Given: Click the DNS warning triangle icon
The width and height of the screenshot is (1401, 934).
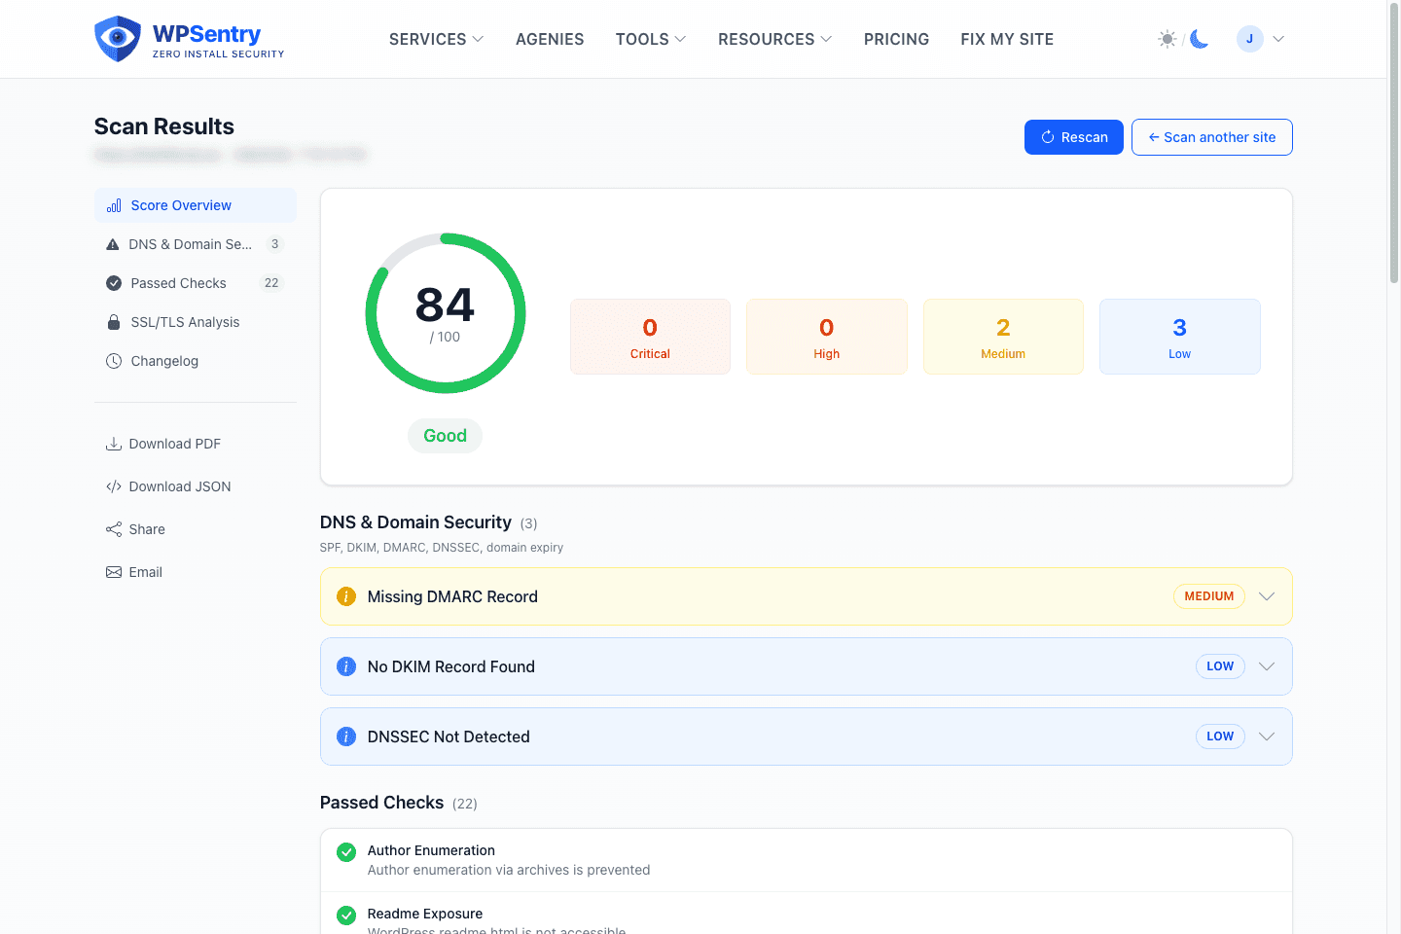Looking at the screenshot, I should 113,244.
